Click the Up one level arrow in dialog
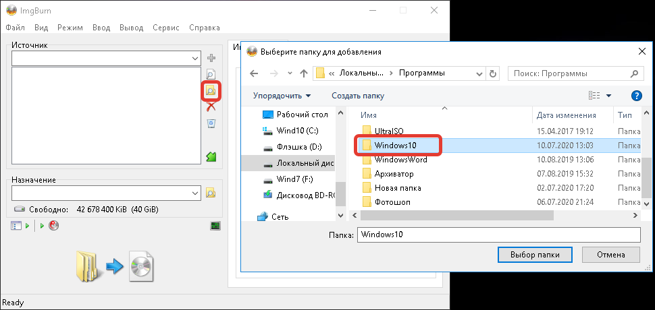The width and height of the screenshot is (655, 310). (304, 73)
